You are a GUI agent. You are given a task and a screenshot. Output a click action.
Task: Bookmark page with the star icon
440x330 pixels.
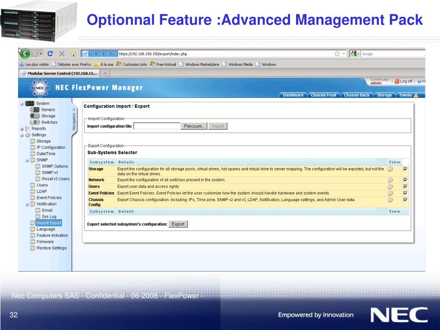337,54
